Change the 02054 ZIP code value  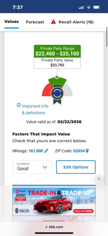pyautogui.click(x=79, y=151)
